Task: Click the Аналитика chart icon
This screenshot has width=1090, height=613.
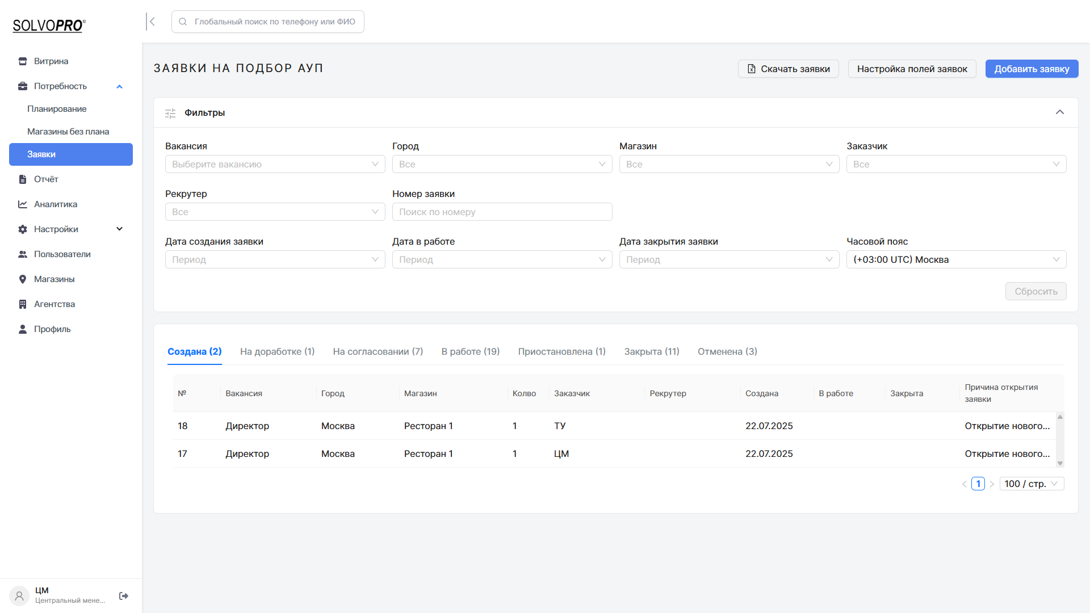Action: tap(23, 204)
